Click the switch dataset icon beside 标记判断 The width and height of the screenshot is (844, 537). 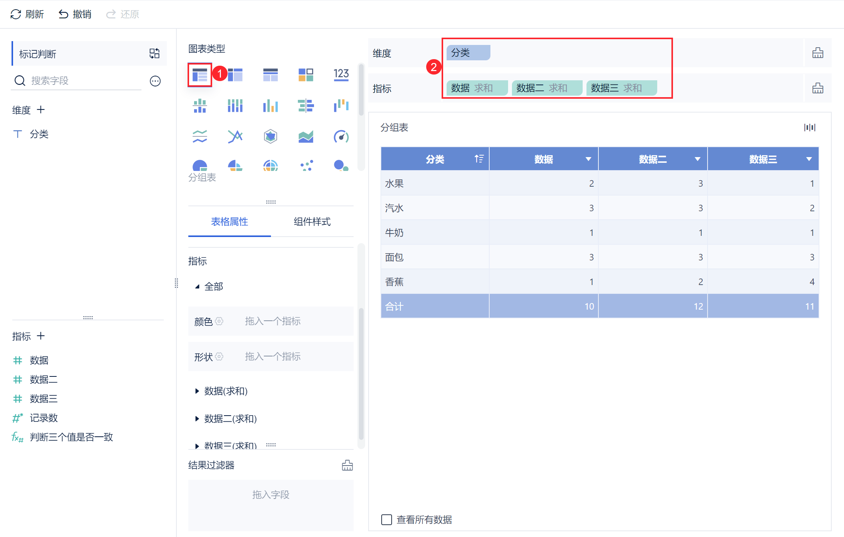(155, 53)
